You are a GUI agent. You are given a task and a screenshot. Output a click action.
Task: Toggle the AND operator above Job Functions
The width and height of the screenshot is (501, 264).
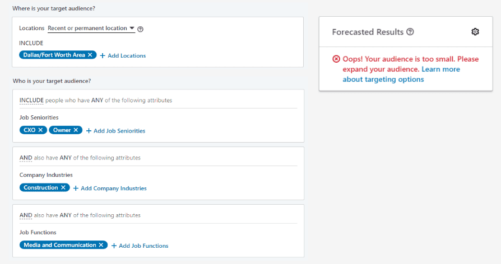click(x=26, y=215)
